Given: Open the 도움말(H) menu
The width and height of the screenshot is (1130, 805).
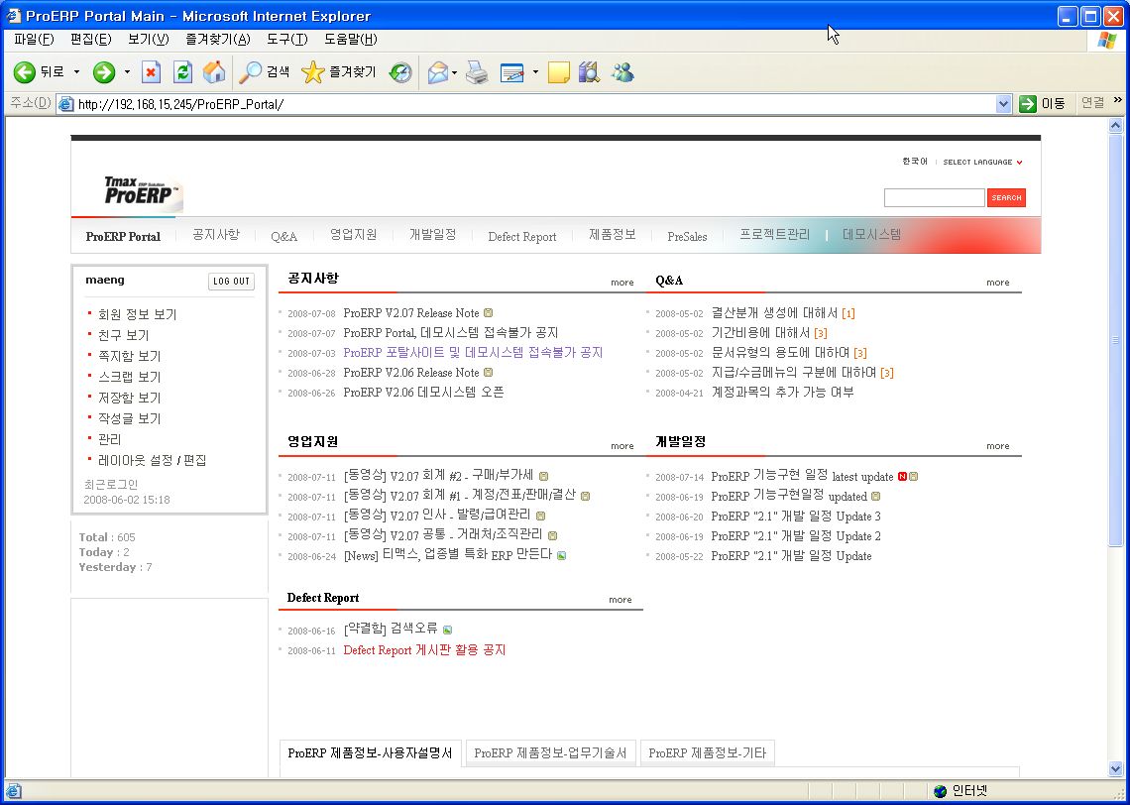Looking at the screenshot, I should tap(350, 39).
